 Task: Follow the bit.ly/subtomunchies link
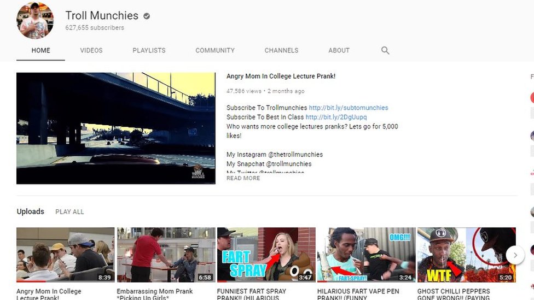tap(349, 108)
